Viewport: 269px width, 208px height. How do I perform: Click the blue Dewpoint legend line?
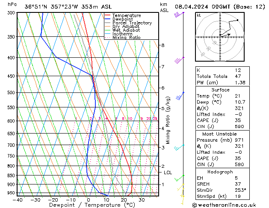[x=107, y=19]
